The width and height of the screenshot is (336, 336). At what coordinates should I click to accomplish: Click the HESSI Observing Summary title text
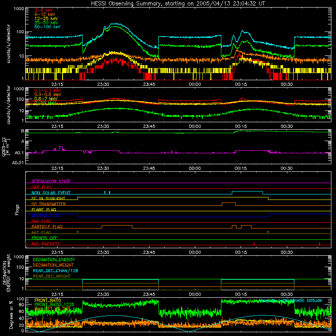(178, 3)
